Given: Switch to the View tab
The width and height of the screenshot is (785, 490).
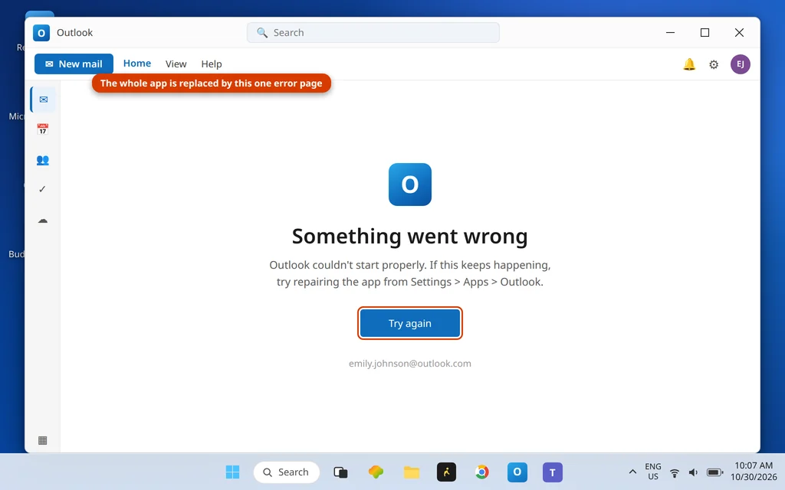Looking at the screenshot, I should pos(176,64).
